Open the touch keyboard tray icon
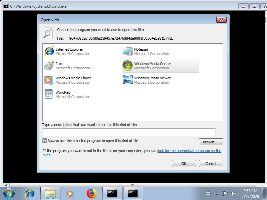The image size is (267, 200). click(208, 193)
